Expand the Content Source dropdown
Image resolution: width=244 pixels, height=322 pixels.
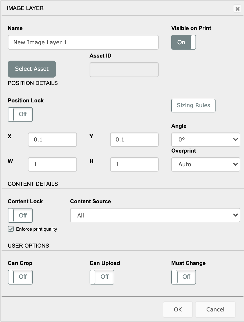coord(155,215)
